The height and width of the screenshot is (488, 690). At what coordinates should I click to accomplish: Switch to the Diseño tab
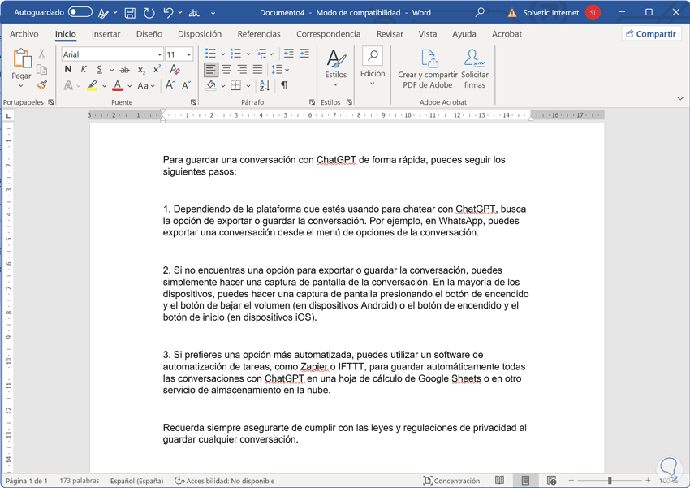pos(149,34)
